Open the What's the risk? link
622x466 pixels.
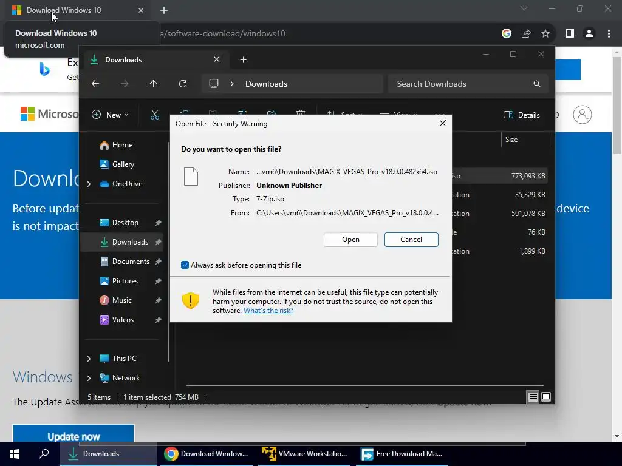pos(268,311)
